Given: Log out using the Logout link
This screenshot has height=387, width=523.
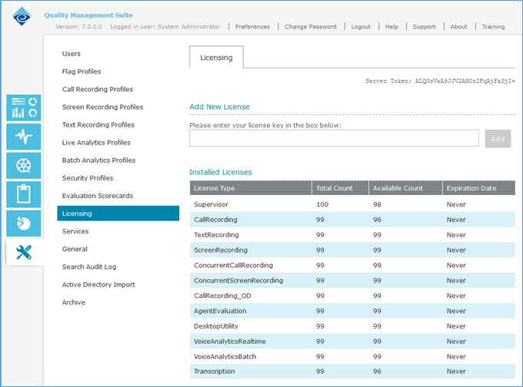Looking at the screenshot, I should click(361, 27).
